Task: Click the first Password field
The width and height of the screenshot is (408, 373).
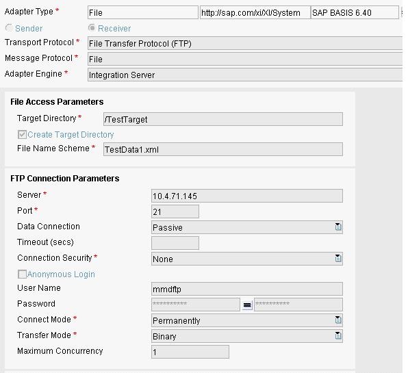Action: point(195,305)
